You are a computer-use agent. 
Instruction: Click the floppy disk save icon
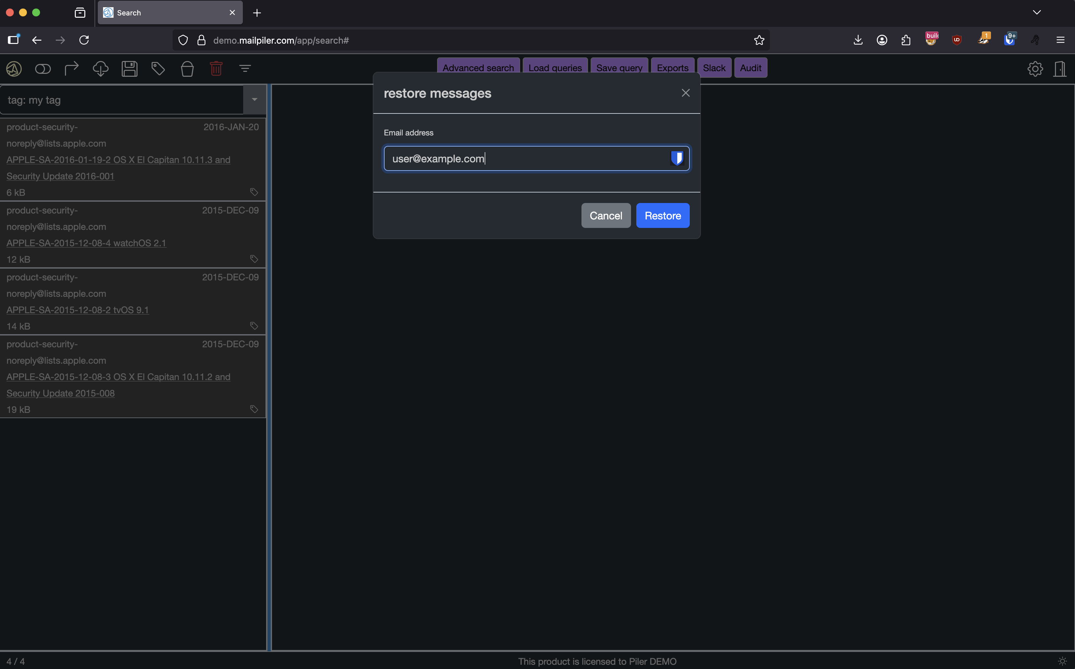(129, 69)
